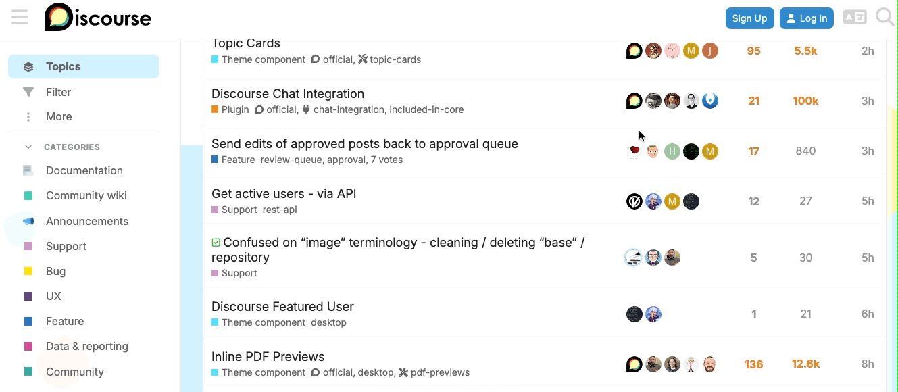Click the yellow Bug category swatch
Screen dimensions: 898x392
[x=28, y=271]
